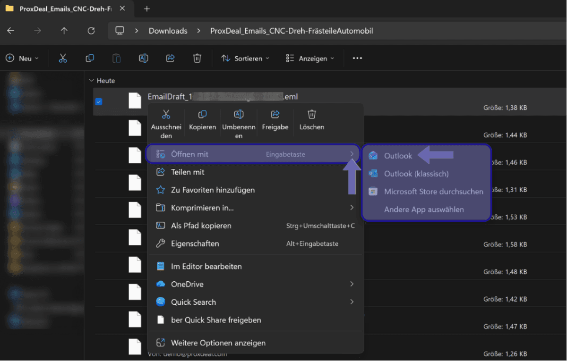
Task: Open the file with Outlook
Action: pyautogui.click(x=427, y=156)
